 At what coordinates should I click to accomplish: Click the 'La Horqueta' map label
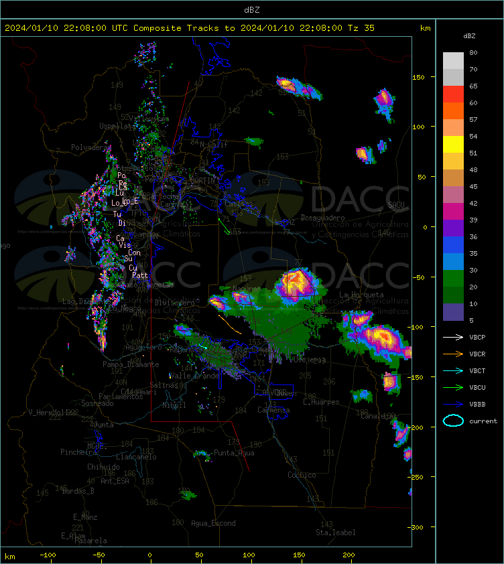361,295
